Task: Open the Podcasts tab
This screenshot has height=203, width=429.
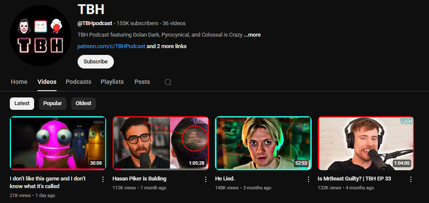Action: 78,82
